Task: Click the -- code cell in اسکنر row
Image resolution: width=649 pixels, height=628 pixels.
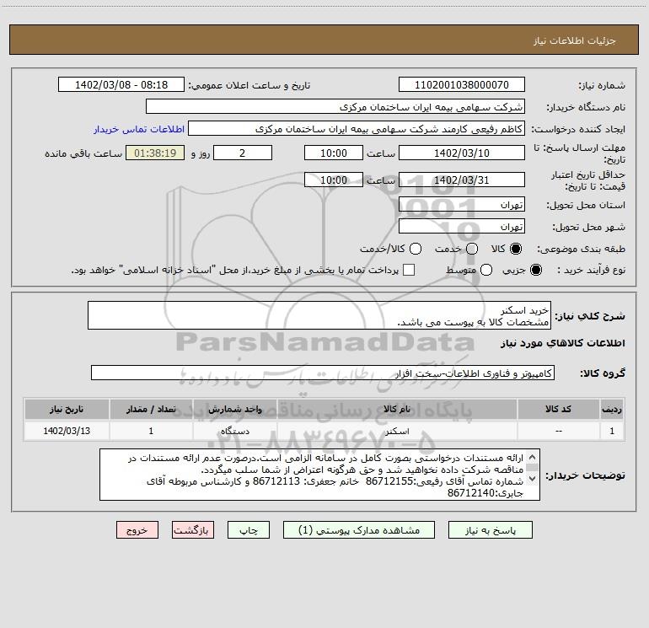Action: coord(558,432)
